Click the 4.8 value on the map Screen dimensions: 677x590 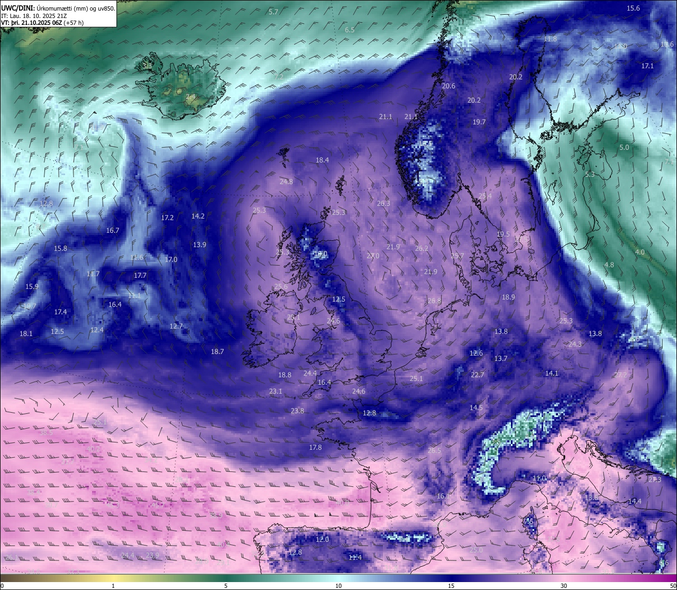[x=609, y=265]
